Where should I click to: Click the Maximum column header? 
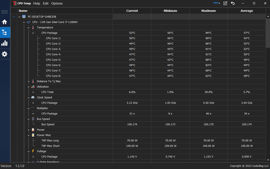[208, 10]
